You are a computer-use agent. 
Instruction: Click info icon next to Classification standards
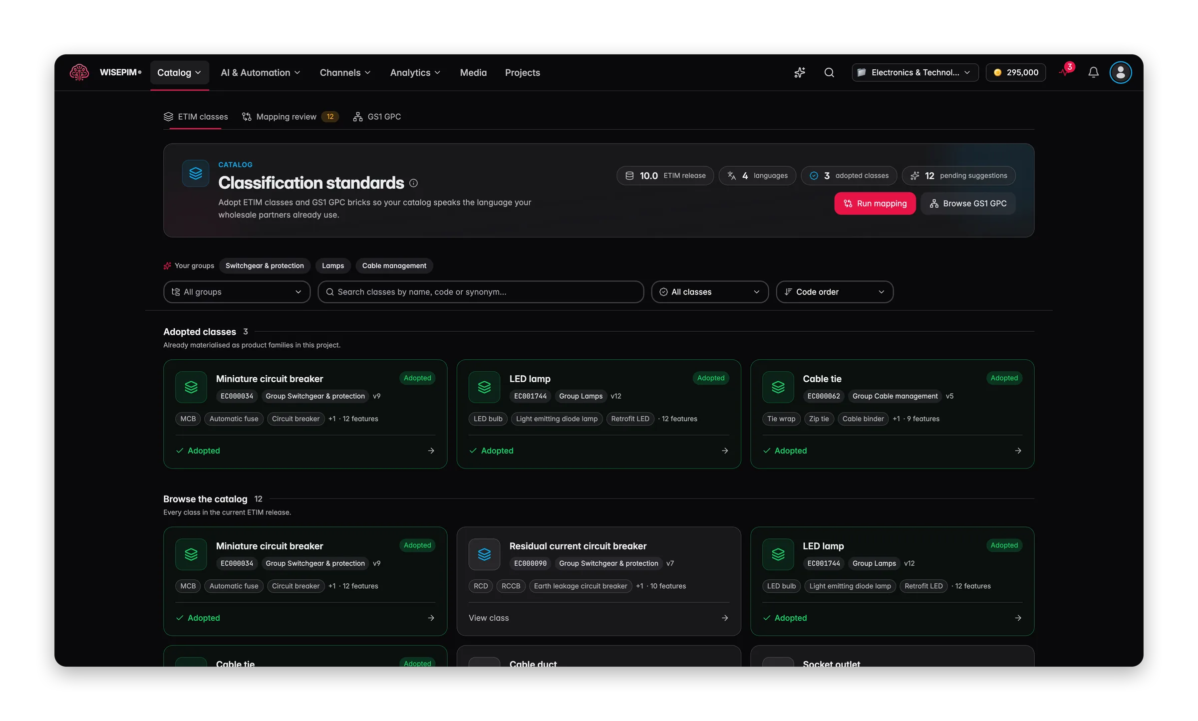click(x=413, y=183)
